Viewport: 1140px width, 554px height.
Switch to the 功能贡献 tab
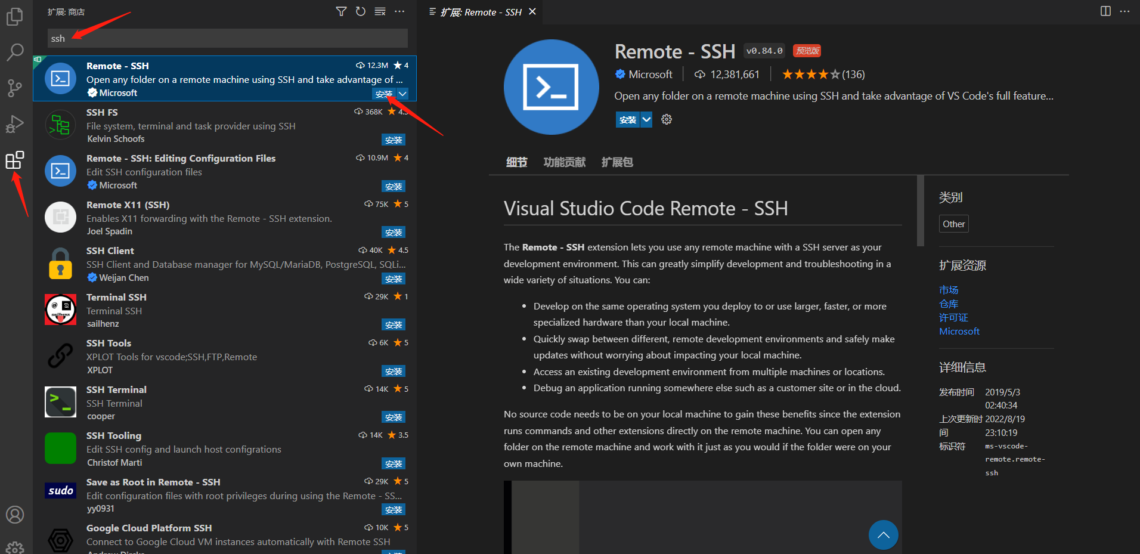click(564, 162)
